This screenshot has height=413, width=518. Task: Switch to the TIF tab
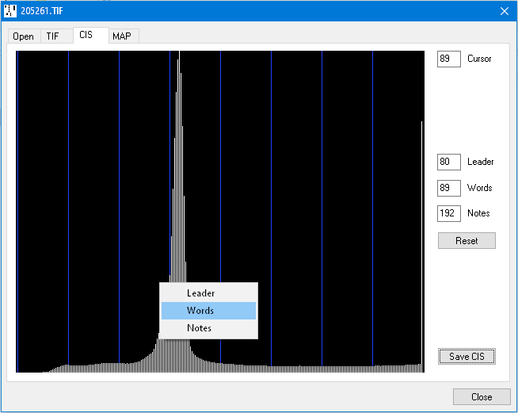click(x=52, y=36)
